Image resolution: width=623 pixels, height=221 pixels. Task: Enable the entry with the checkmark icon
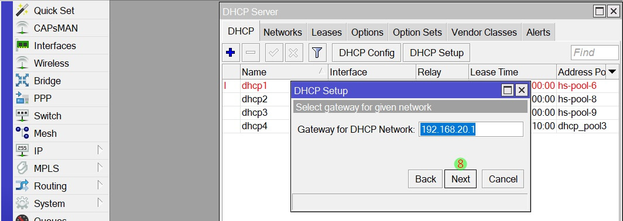pos(273,53)
